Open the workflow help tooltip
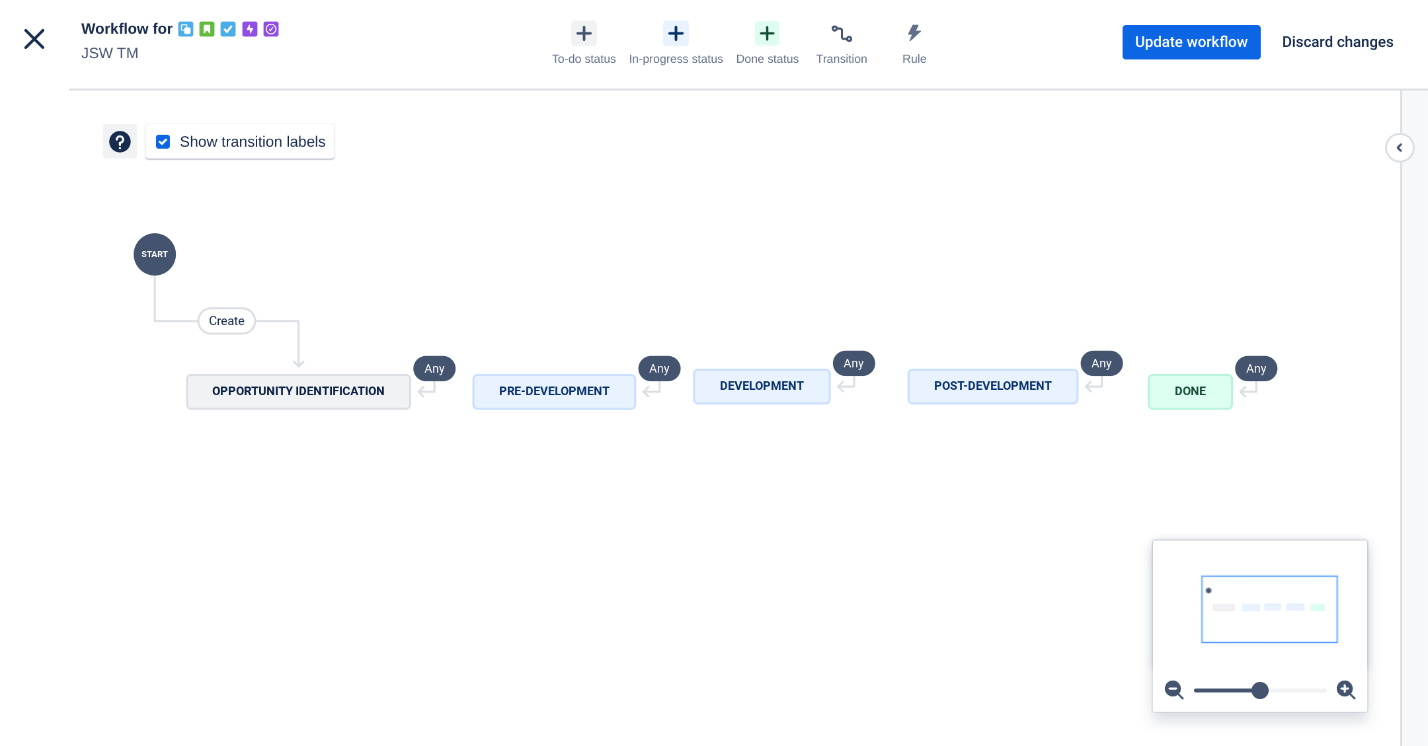Screen dimensions: 1428x746 tap(120, 141)
